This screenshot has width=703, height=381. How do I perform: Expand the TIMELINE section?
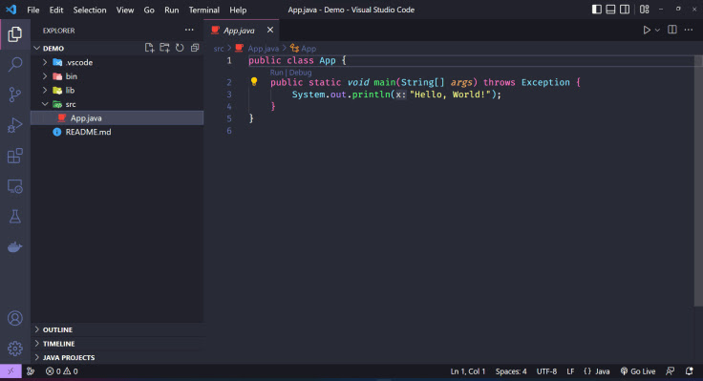click(x=117, y=344)
